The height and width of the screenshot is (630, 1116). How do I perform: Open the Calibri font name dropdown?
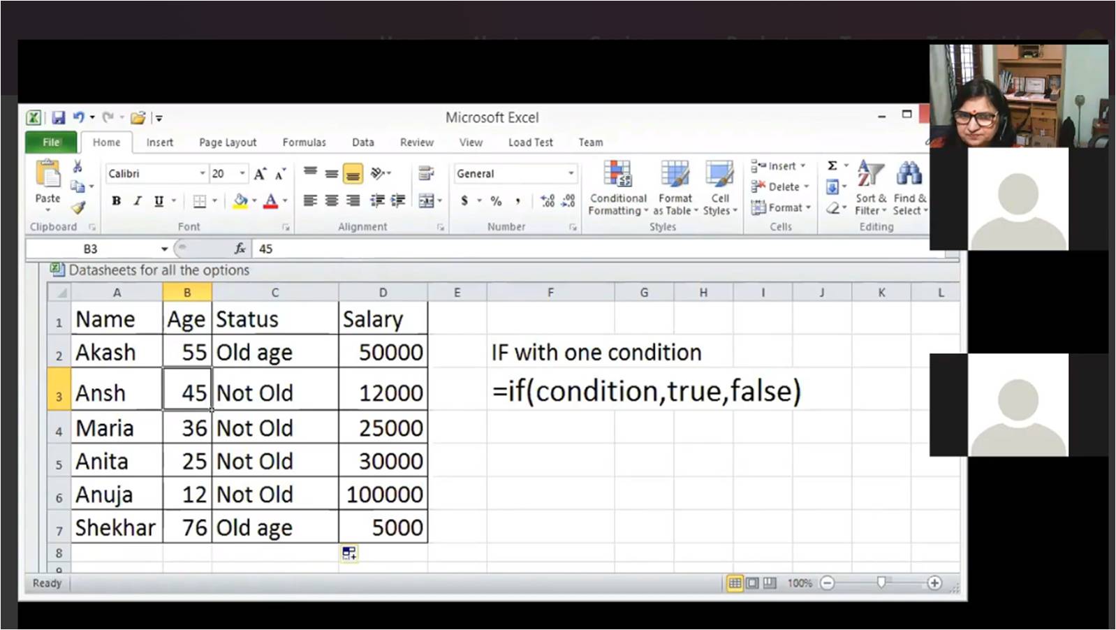(x=203, y=173)
